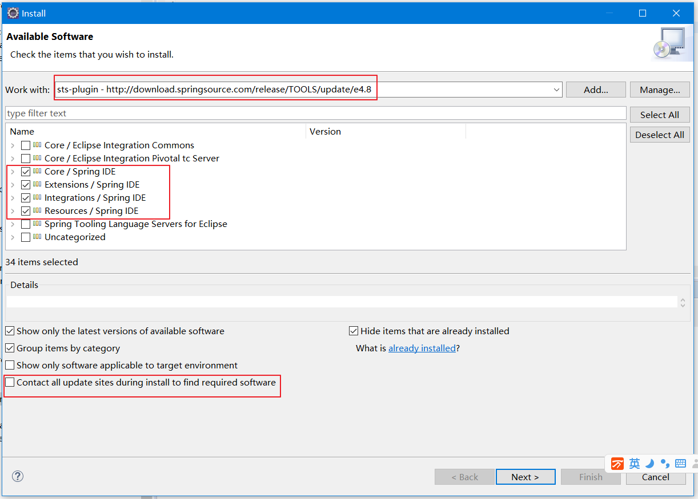The image size is (698, 499).
Task: Click the Details text area
Action: (342, 302)
